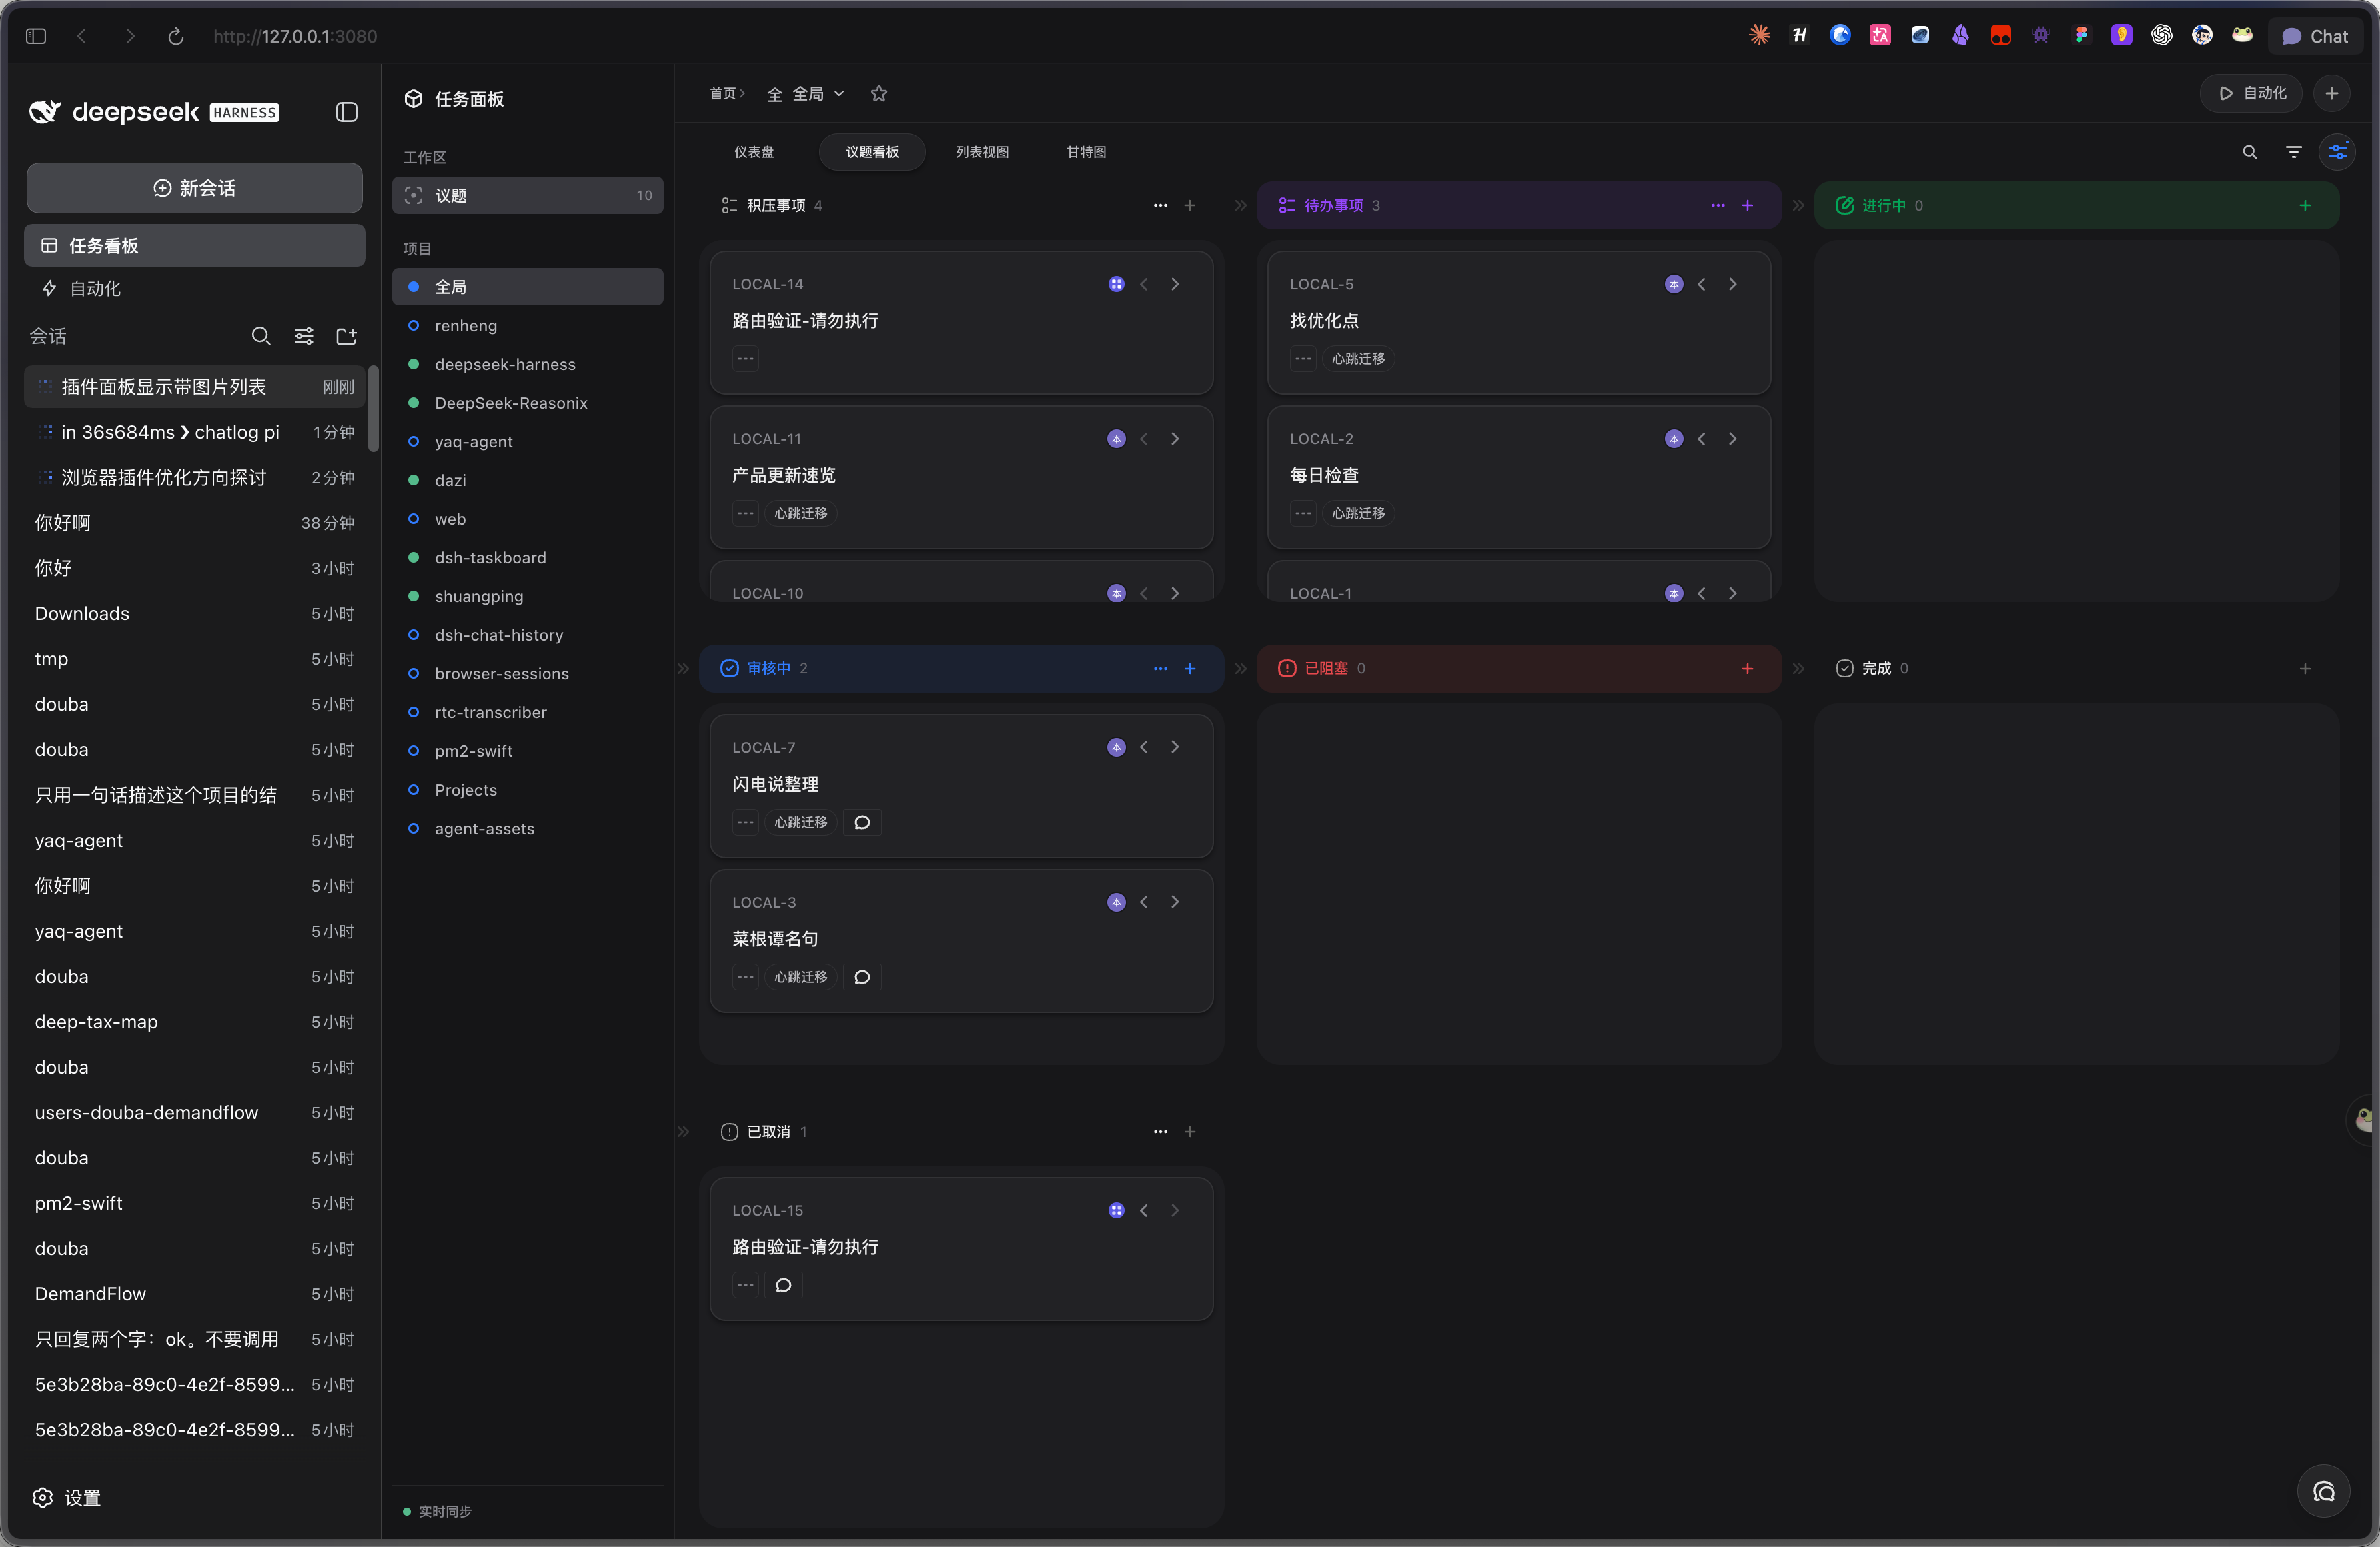Reload the page in the browser
Image resolution: width=2380 pixels, height=1547 pixels.
tap(175, 36)
